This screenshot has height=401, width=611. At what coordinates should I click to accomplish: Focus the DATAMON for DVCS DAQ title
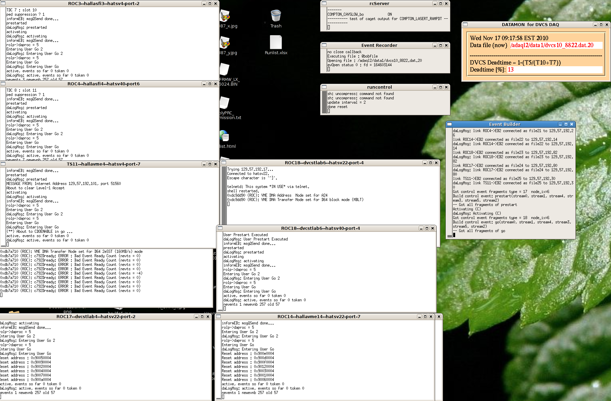point(530,24)
